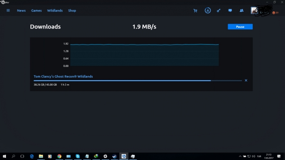
Task: Open the shopping cart
Action: (195, 11)
